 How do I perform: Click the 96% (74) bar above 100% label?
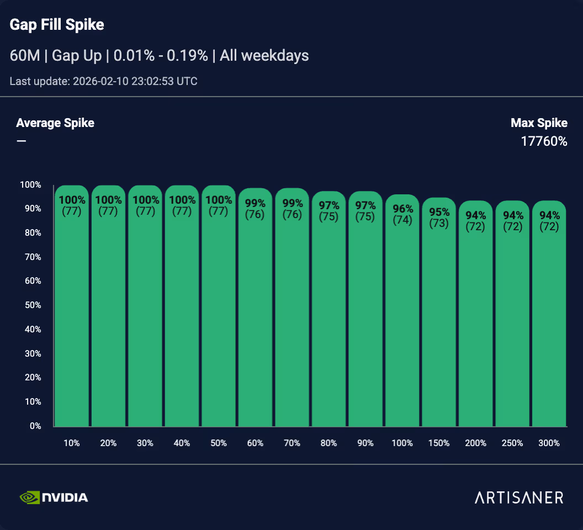point(402,310)
